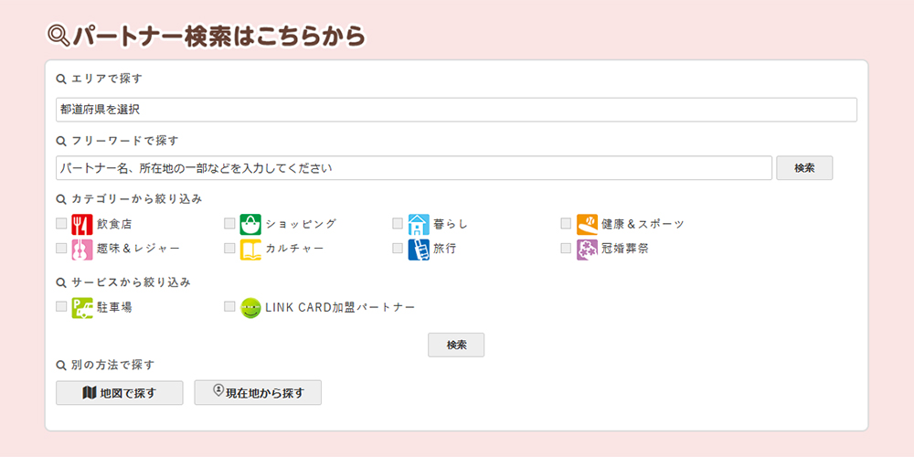Click the green shopping basket ショッピング icon
The height and width of the screenshot is (457, 914).
[x=250, y=224]
